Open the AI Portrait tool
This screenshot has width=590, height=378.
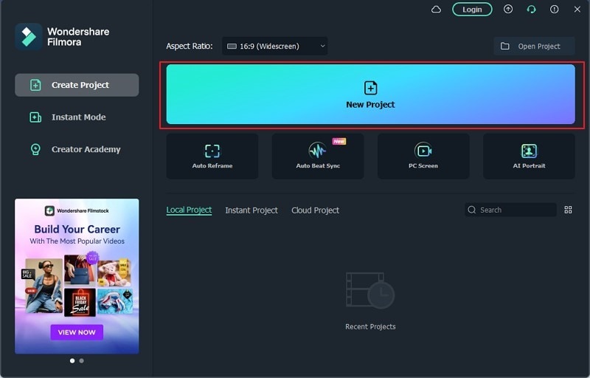point(529,156)
